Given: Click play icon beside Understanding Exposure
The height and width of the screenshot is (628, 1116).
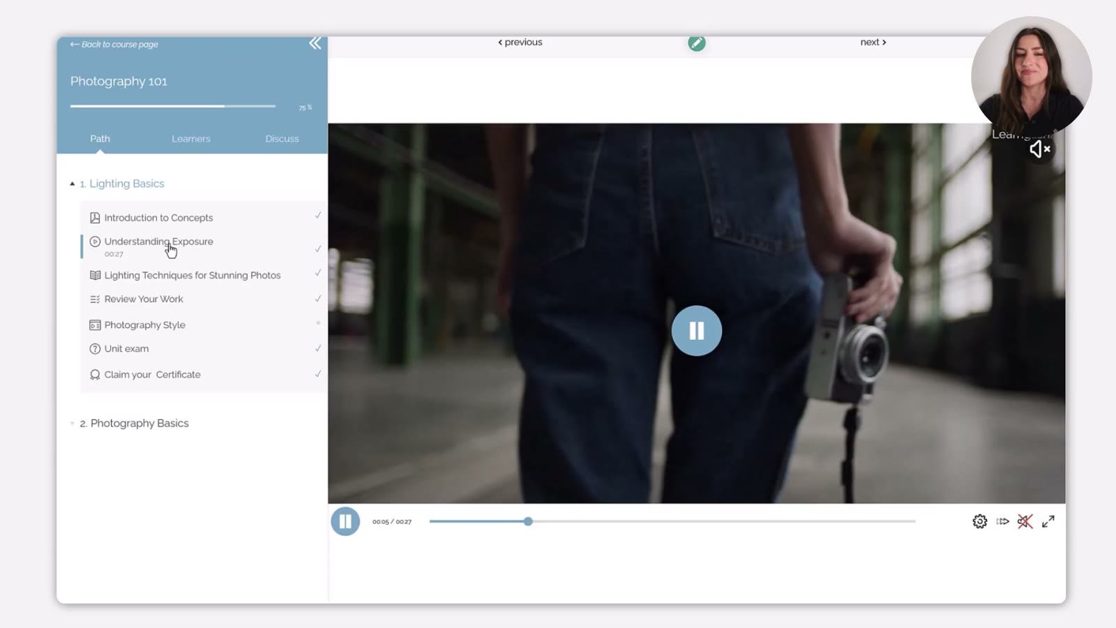Looking at the screenshot, I should pyautogui.click(x=95, y=241).
